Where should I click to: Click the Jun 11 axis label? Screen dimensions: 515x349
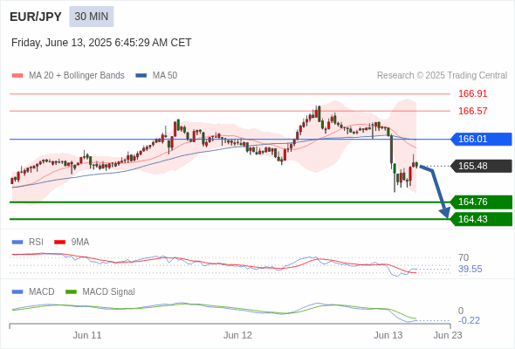[87, 335]
